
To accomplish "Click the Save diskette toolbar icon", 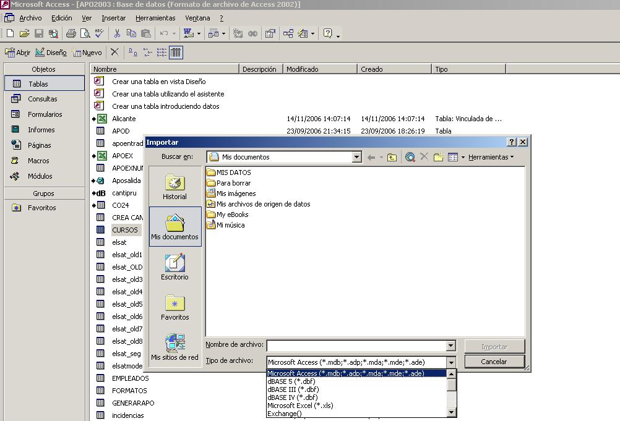I will click(x=39, y=33).
